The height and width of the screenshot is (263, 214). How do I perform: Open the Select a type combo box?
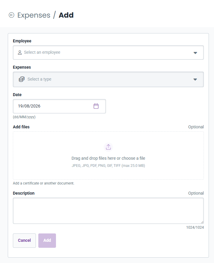coord(108,79)
